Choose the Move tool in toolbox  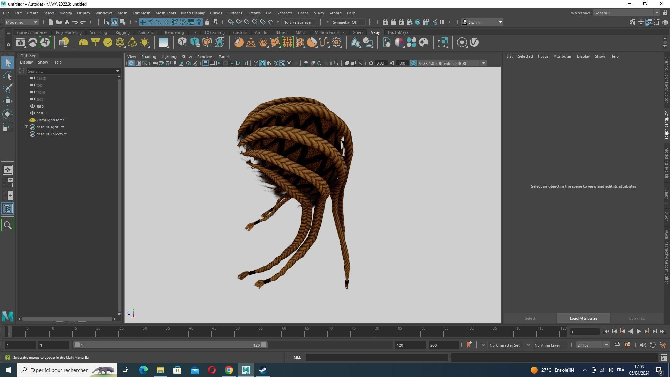tap(8, 101)
